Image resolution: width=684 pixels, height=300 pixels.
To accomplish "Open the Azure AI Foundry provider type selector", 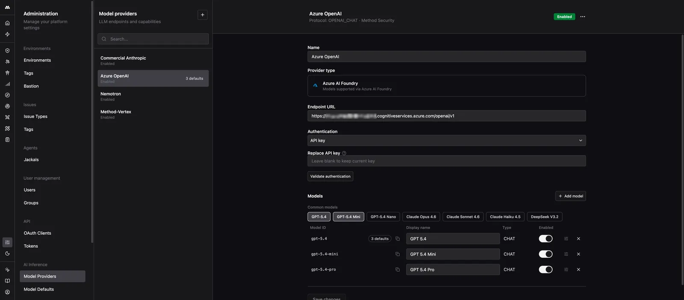I will [447, 86].
